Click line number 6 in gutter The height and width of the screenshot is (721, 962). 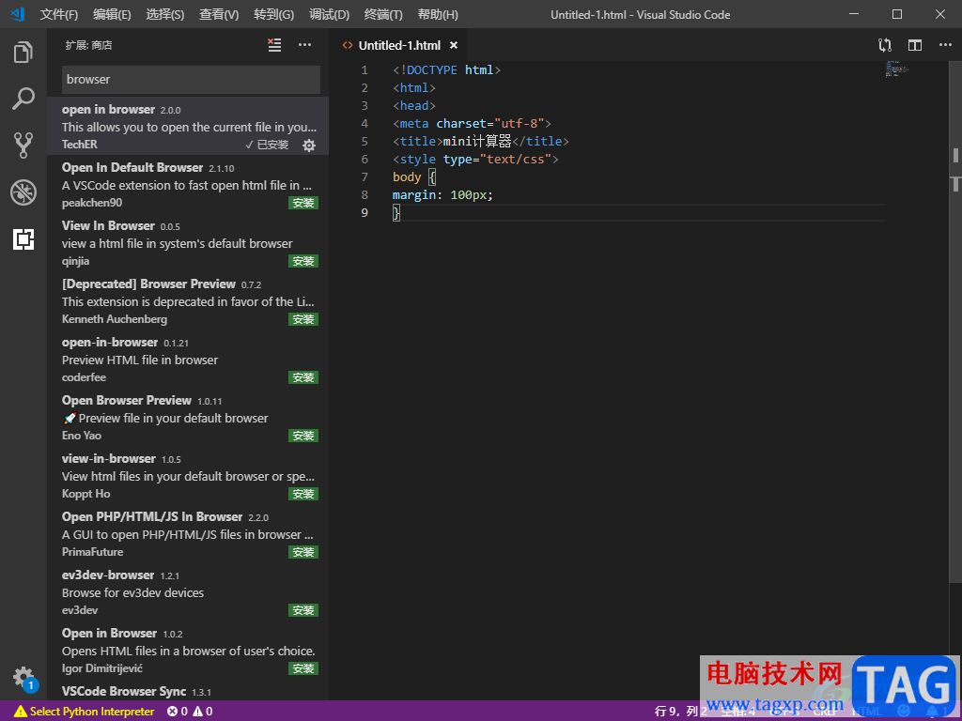pos(365,159)
